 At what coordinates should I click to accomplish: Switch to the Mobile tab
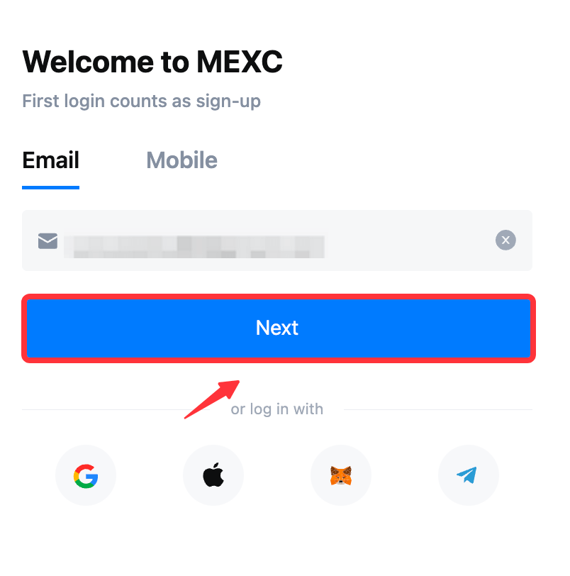click(181, 160)
